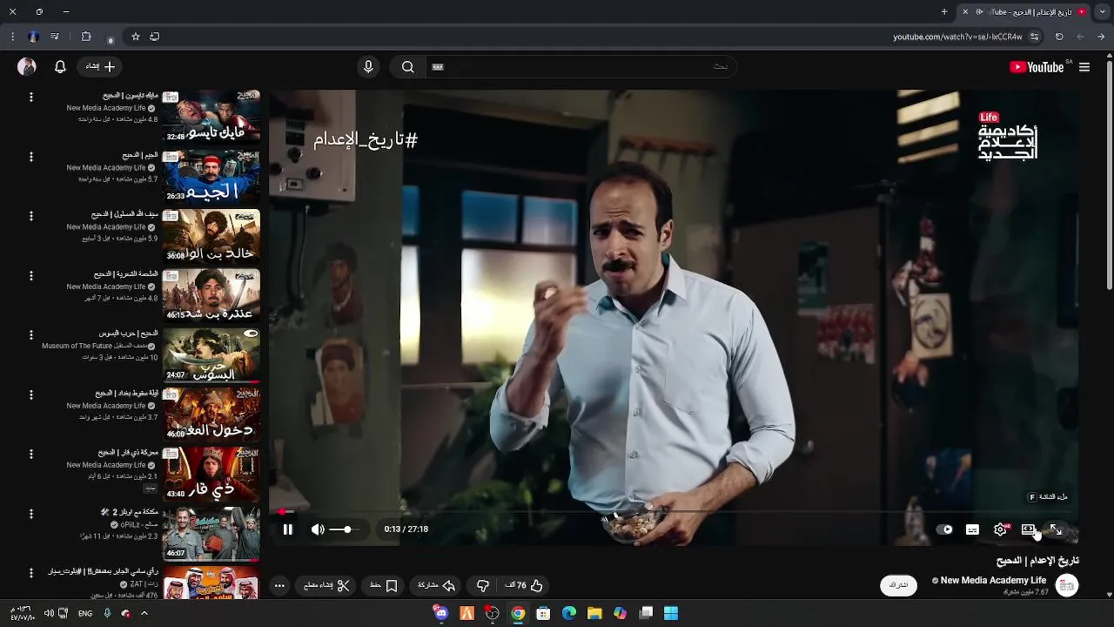
Task: Toggle the autoplay switch in player
Action: coord(945,529)
